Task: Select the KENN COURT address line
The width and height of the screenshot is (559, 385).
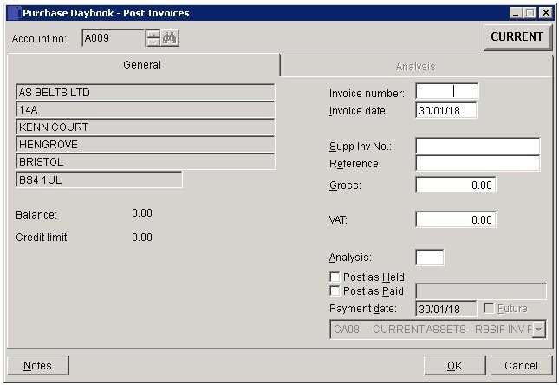Action: click(146, 127)
